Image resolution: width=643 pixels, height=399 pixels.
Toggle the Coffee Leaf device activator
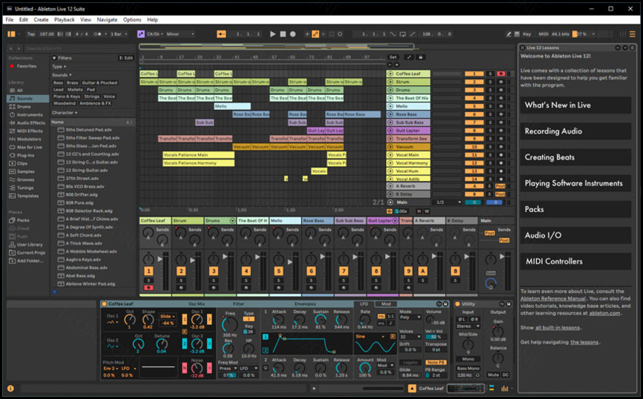click(x=104, y=304)
